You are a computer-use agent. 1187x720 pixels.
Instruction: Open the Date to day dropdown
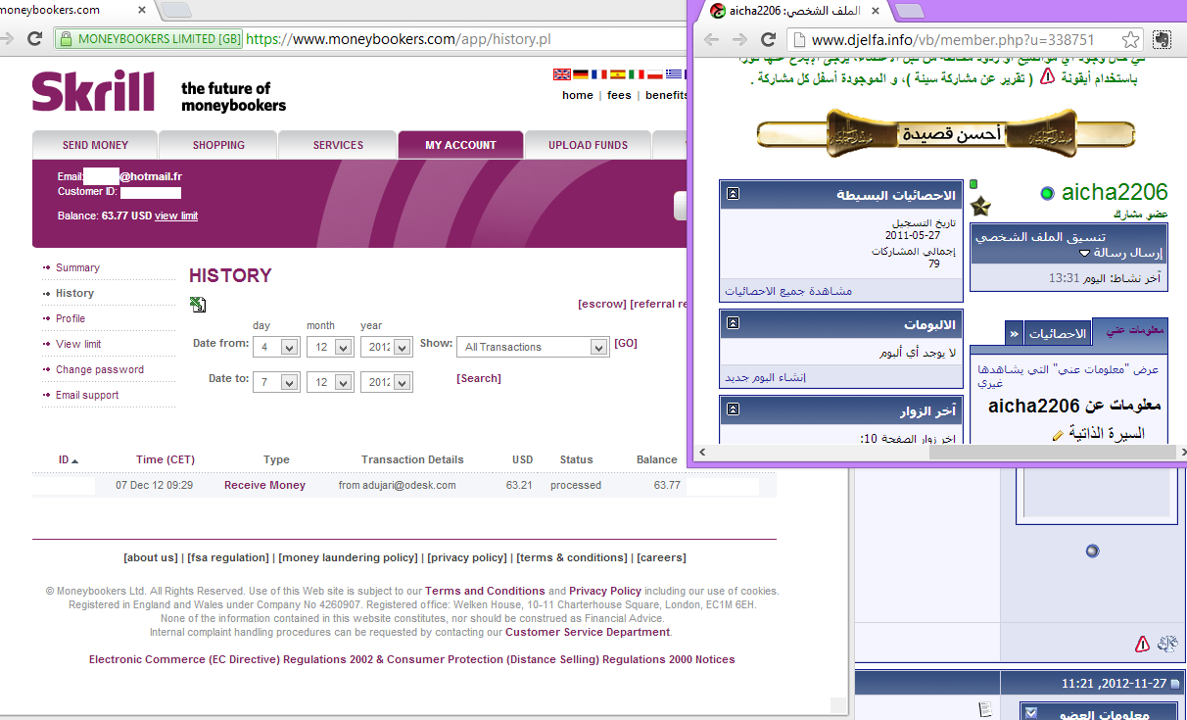(276, 382)
